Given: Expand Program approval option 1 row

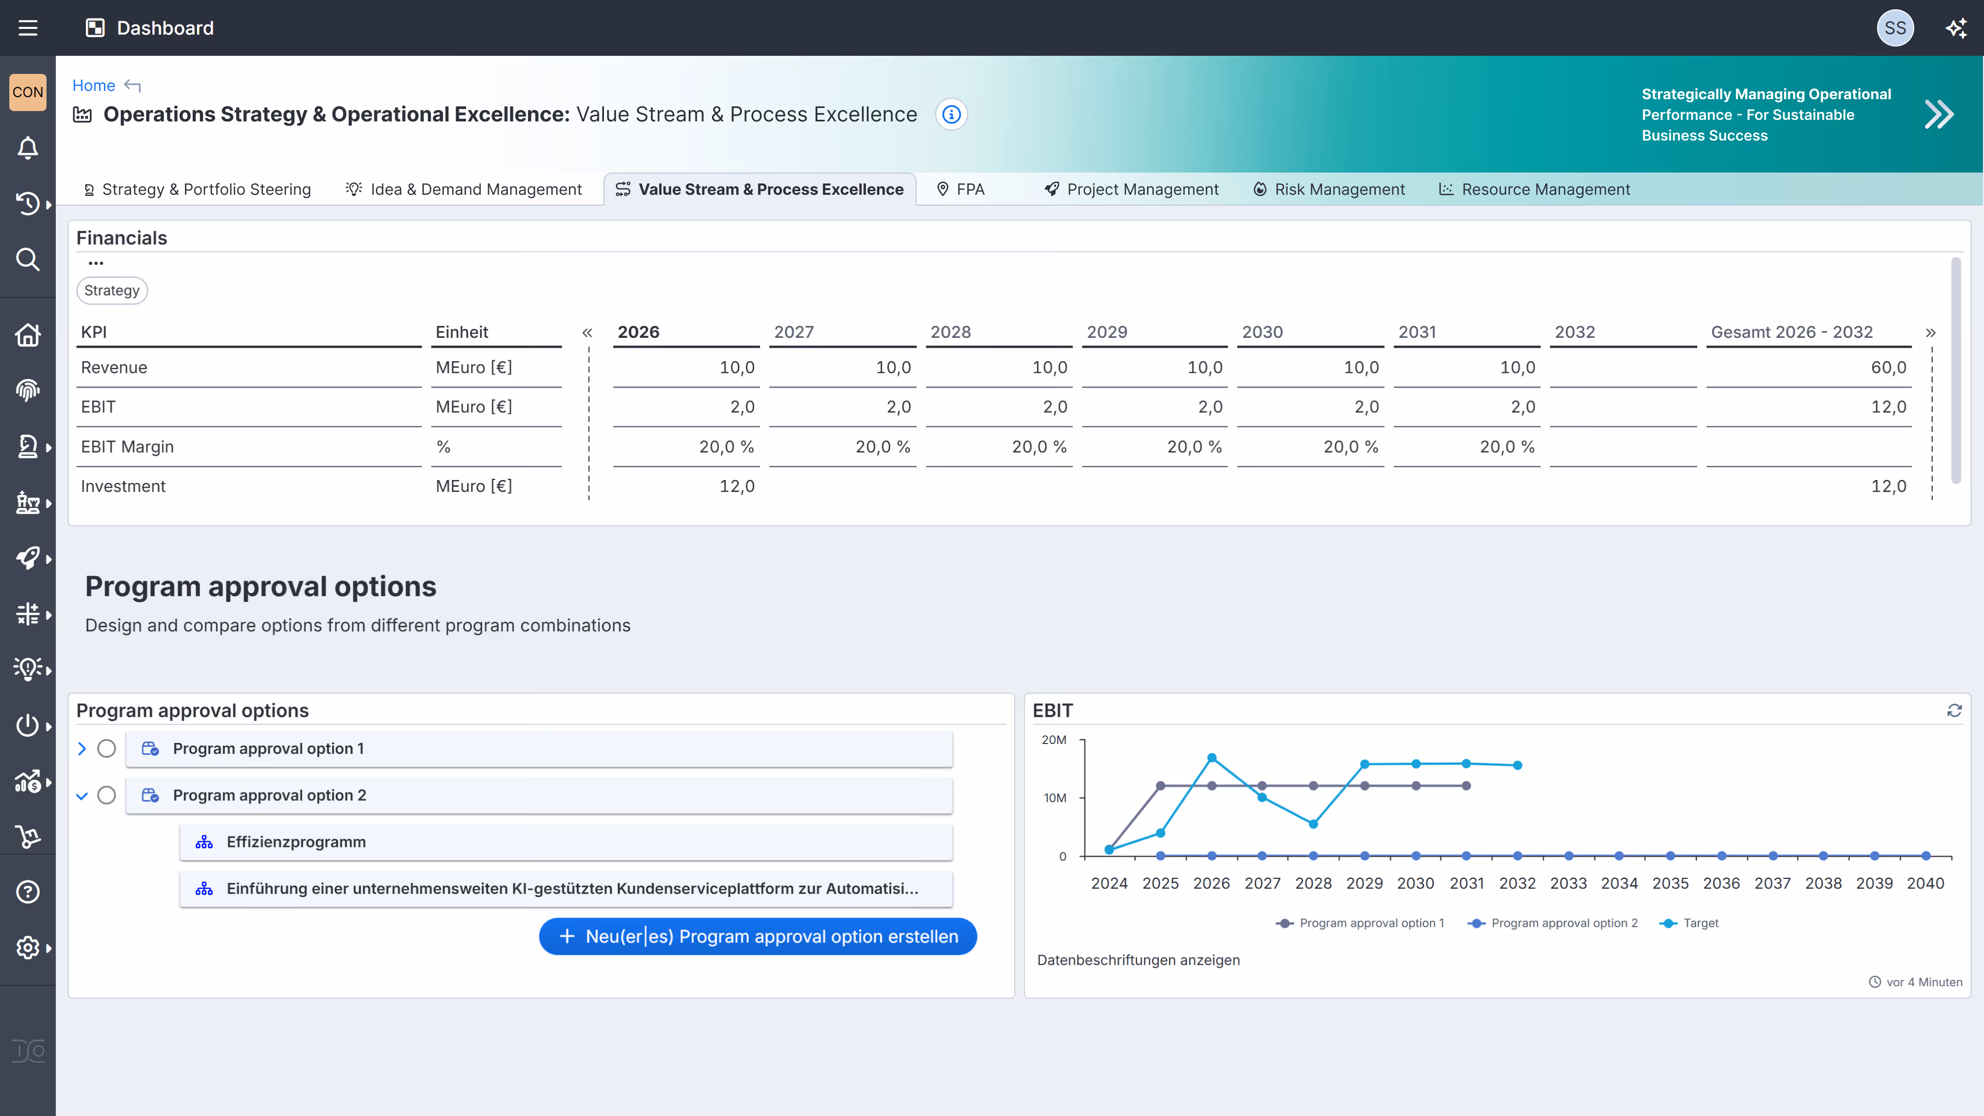Looking at the screenshot, I should click(x=83, y=749).
